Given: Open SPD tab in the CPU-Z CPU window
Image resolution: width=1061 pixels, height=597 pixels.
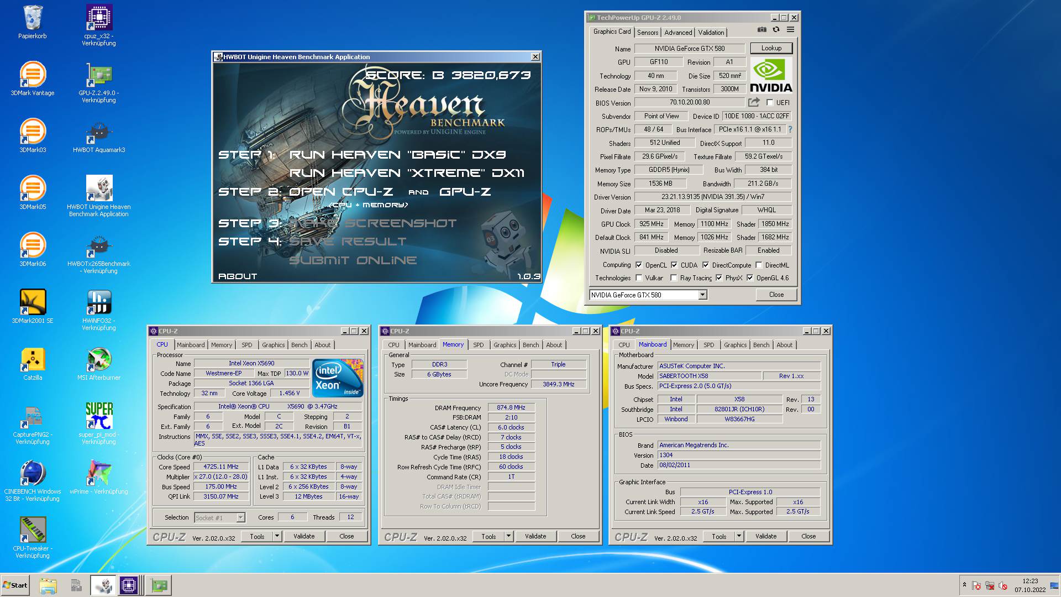Looking at the screenshot, I should (x=247, y=345).
